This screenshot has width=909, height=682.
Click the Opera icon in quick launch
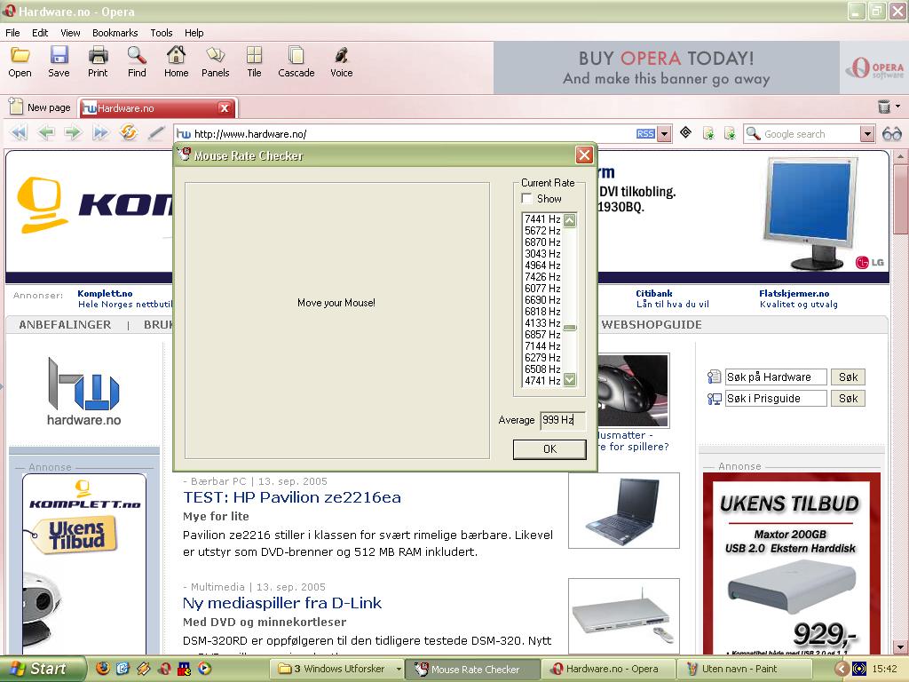pos(164,669)
